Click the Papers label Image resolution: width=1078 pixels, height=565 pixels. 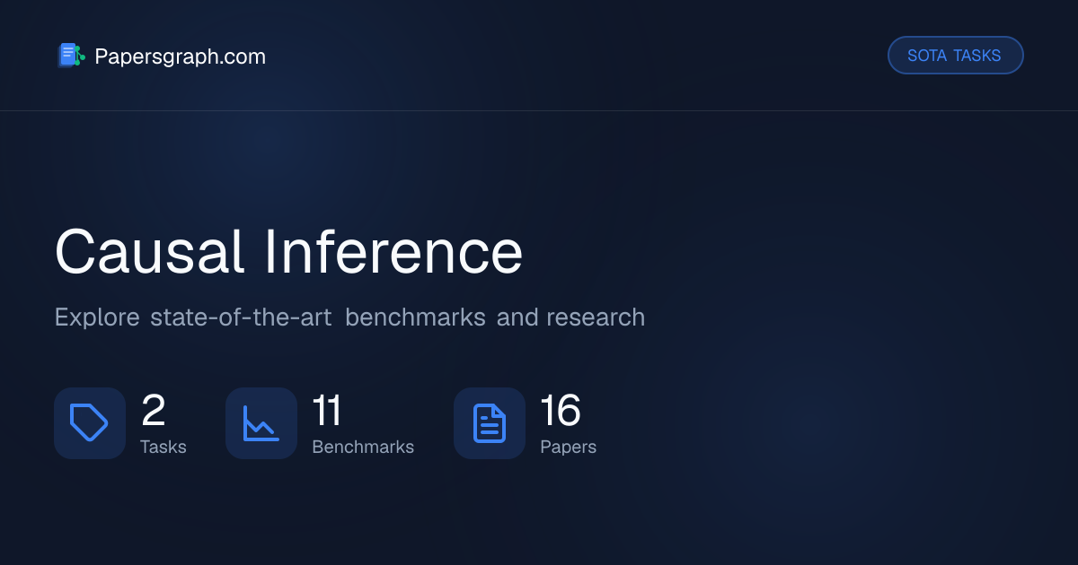(x=568, y=447)
